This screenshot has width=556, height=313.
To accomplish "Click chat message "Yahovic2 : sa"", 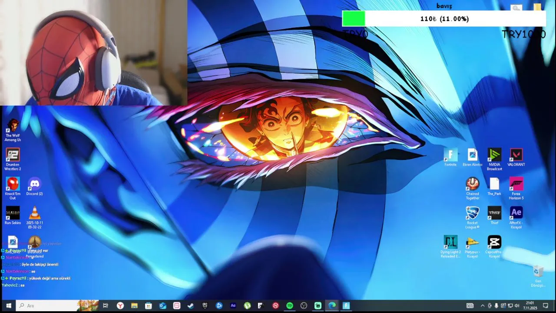I will pos(13,285).
